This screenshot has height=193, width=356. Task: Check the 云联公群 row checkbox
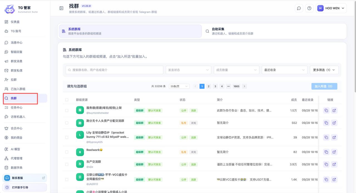tap(67, 179)
